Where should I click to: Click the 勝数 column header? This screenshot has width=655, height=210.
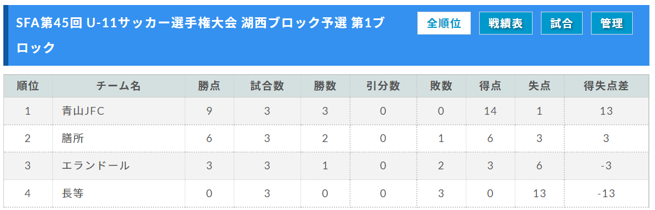pos(326,86)
